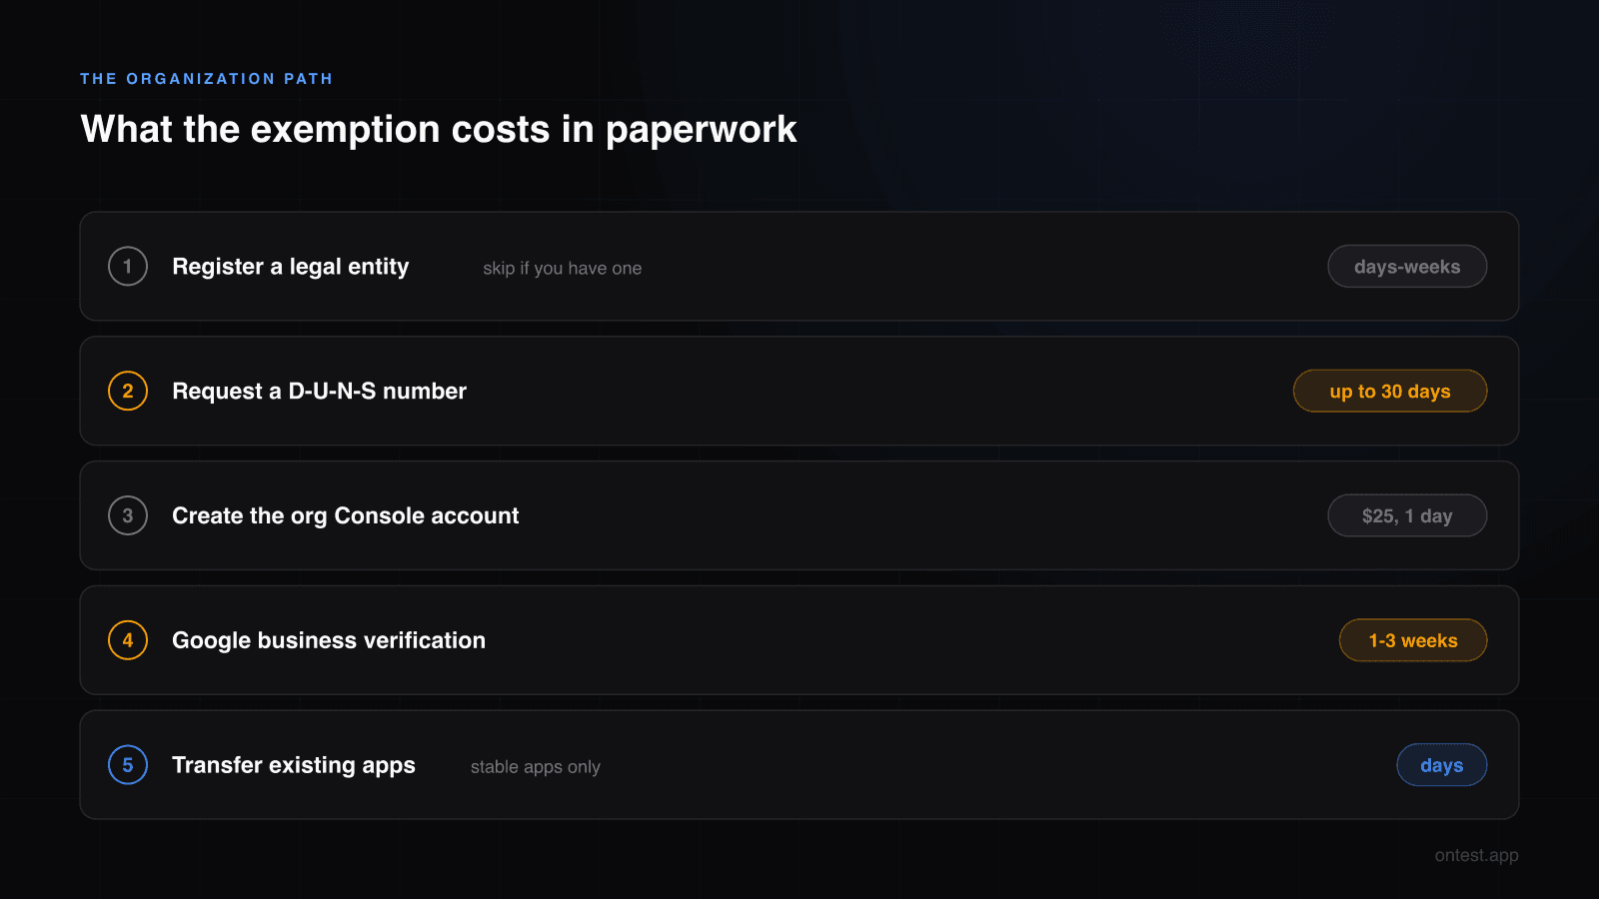The height and width of the screenshot is (899, 1599).
Task: Click the 'What the exemption costs in paperwork' heading
Action: point(439,130)
